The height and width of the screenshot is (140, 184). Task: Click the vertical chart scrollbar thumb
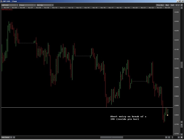point(182,65)
